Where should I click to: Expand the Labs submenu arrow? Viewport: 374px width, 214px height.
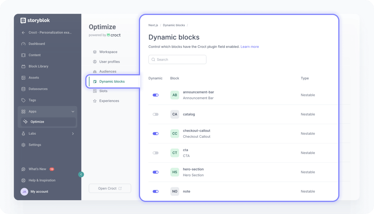coord(73,133)
